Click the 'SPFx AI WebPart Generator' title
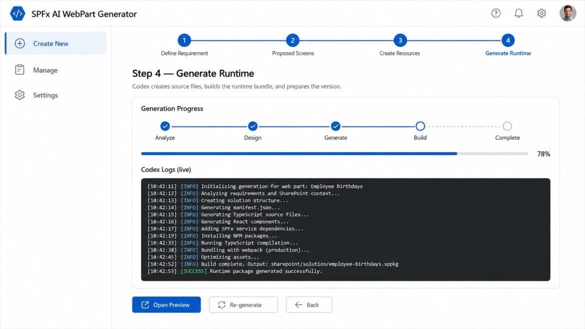This screenshot has height=329, width=585. point(84,14)
